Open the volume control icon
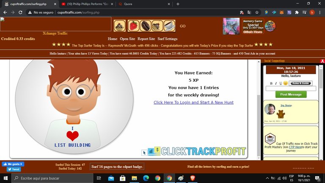 click(284, 178)
